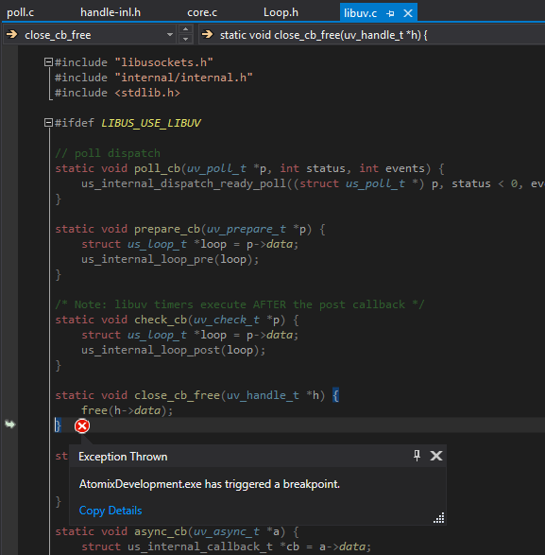The width and height of the screenshot is (545, 555).
Task: Click the <stdlib.h> include
Action: [147, 93]
